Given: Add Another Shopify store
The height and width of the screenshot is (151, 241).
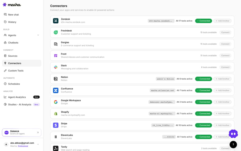Looking at the screenshot, I should click(x=223, y=114).
